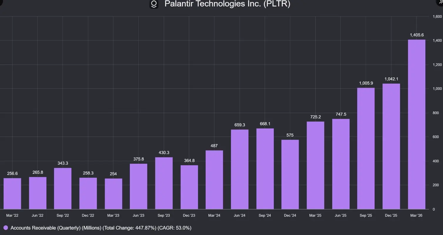This screenshot has height=235, width=443.
Task: Click the 364.8 value label
Action: (x=189, y=161)
